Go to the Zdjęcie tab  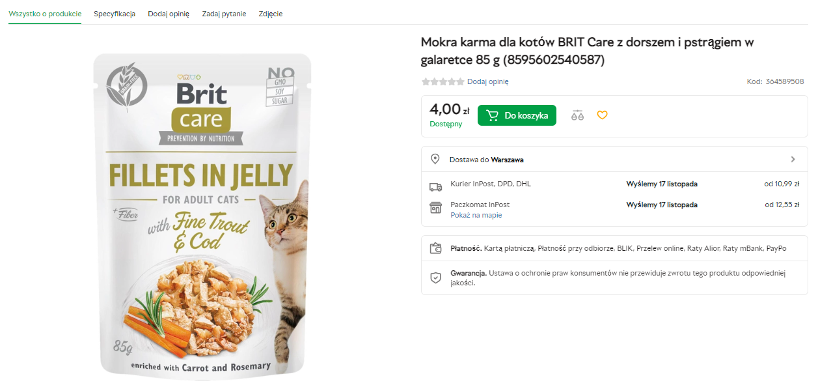click(270, 14)
